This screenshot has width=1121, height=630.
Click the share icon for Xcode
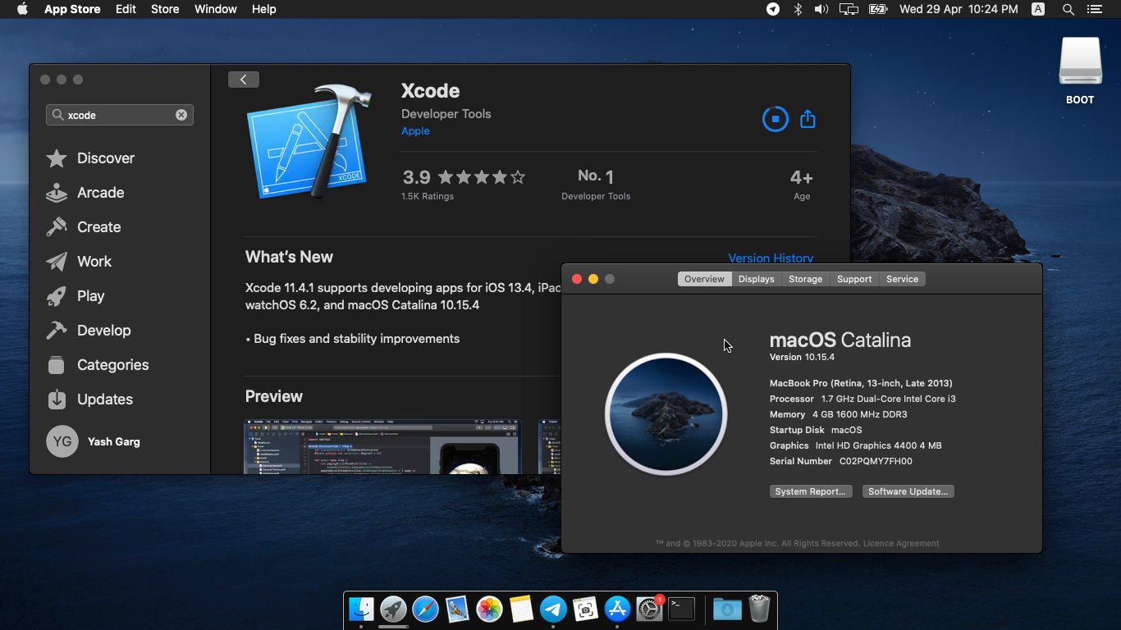808,119
